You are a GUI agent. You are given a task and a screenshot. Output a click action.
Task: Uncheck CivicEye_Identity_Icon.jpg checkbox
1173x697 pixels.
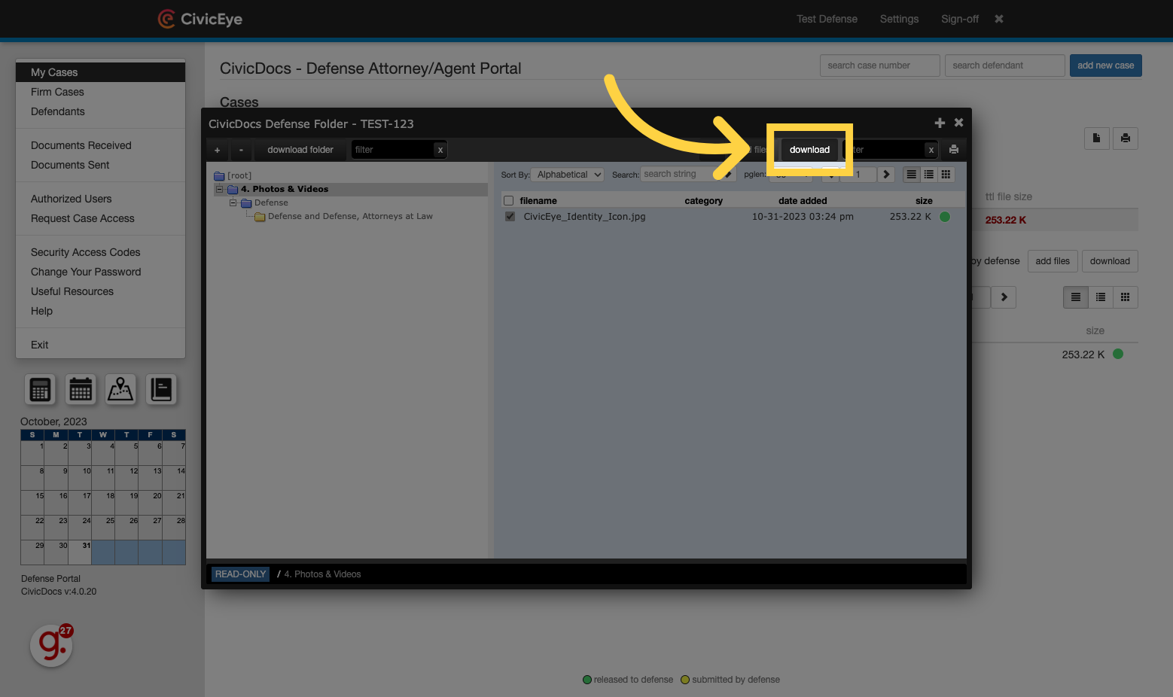tap(510, 217)
